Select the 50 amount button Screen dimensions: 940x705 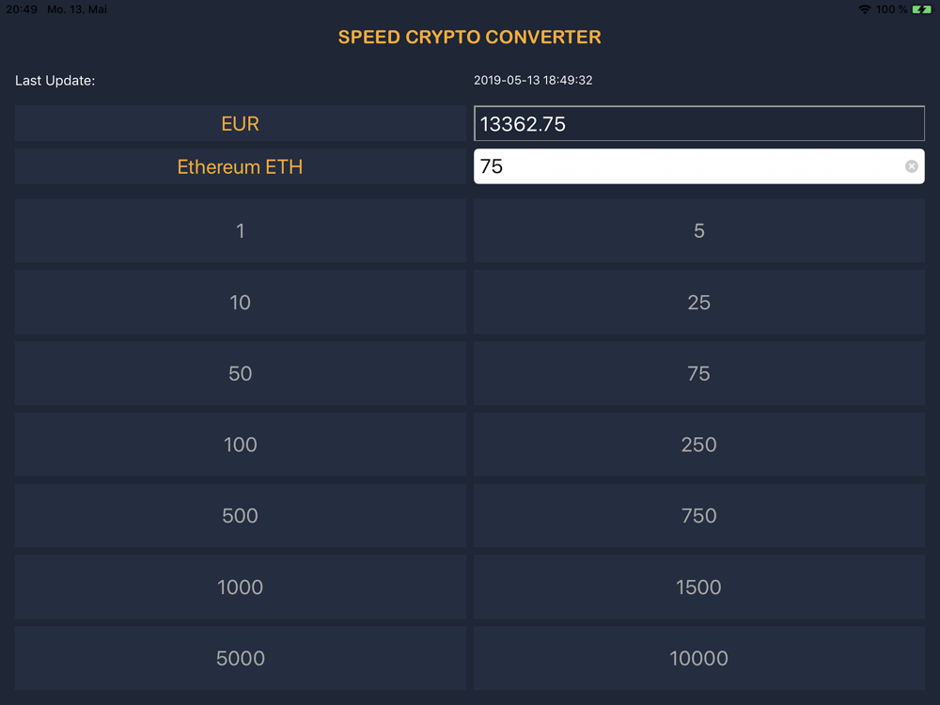pyautogui.click(x=240, y=373)
